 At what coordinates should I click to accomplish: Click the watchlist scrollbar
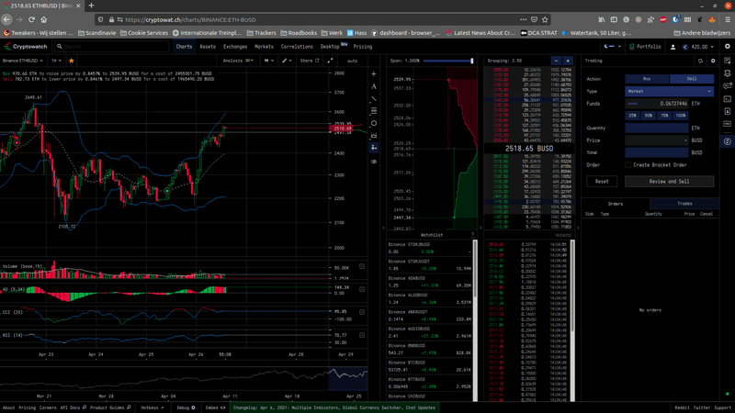(475, 269)
